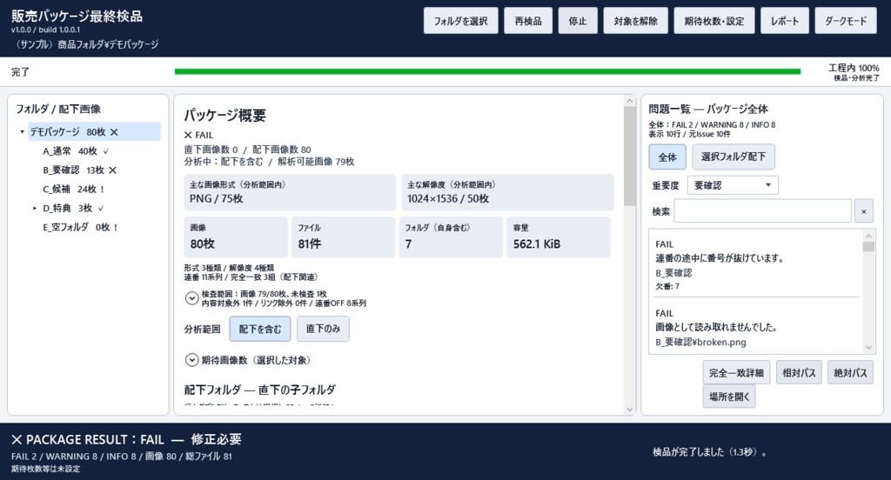The height and width of the screenshot is (480, 891).
Task: Clear the search with × button
Action: (864, 211)
